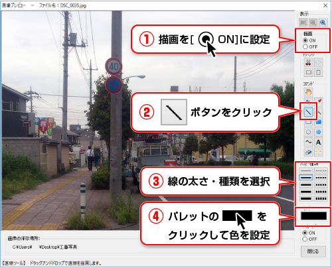Select the filled blue circle tool
The height and width of the screenshot is (268, 332).
[x=318, y=132]
